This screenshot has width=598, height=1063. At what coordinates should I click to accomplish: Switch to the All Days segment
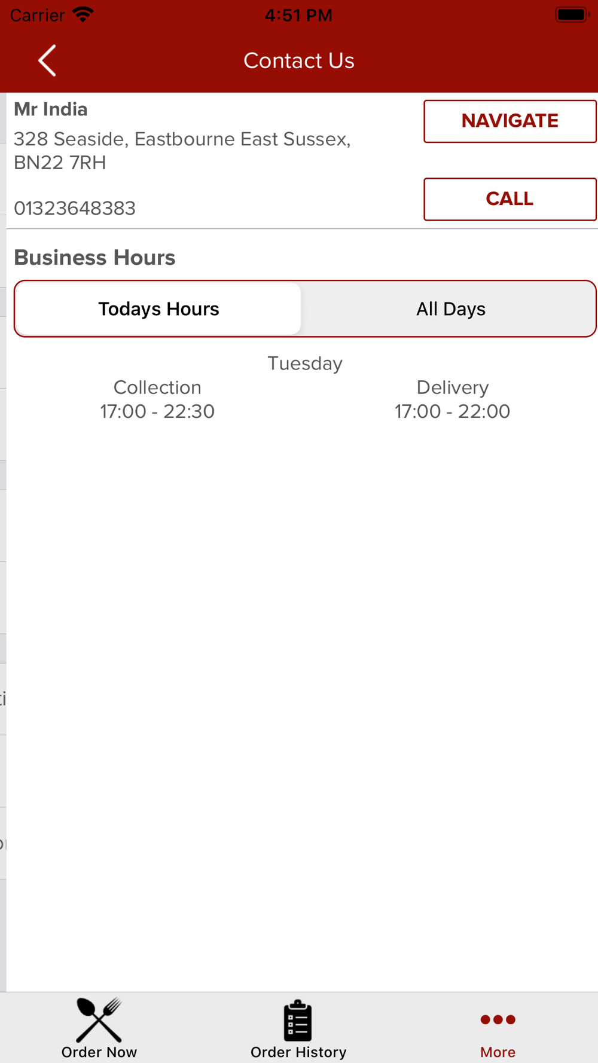pyautogui.click(x=450, y=308)
